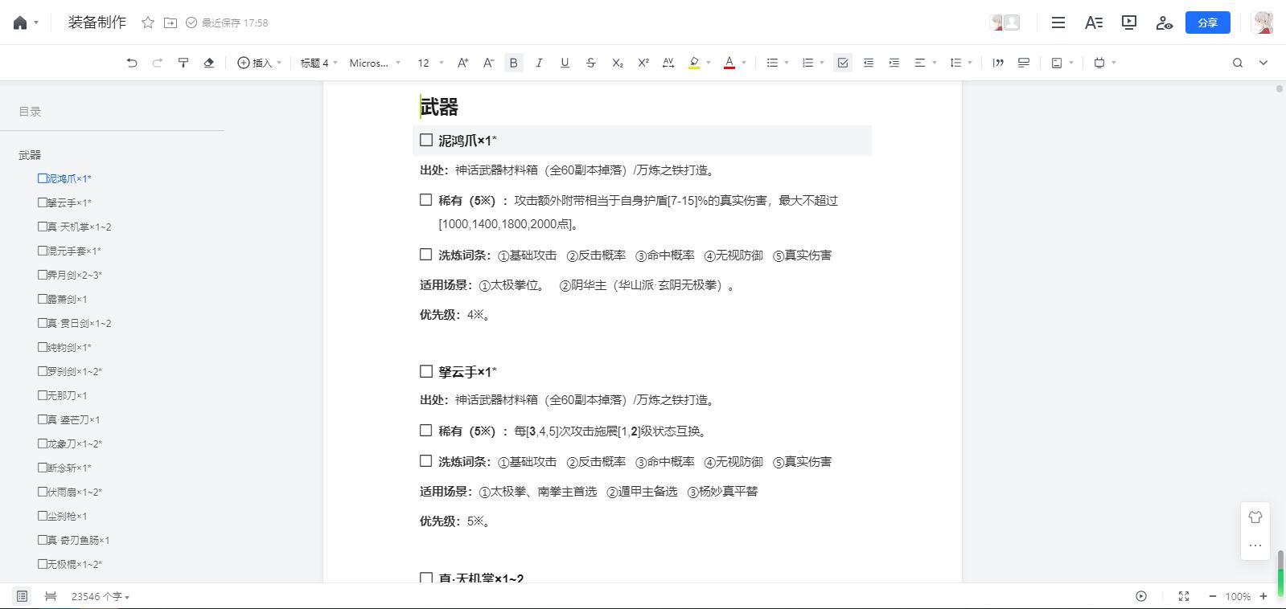Jump to 真·天机掌×1~2 in outline
This screenshot has height=609, width=1286.
(x=75, y=227)
